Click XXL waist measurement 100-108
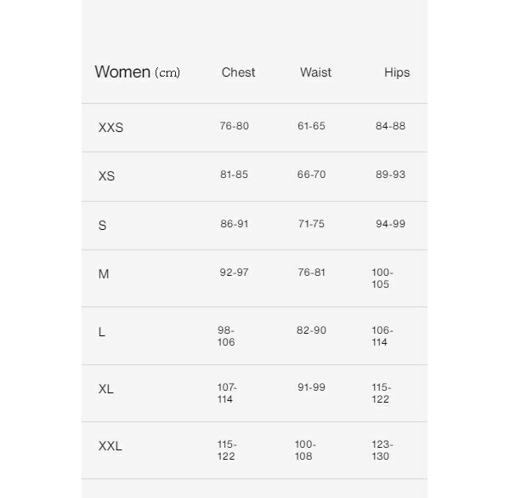Viewport: 510px width, 498px height. coord(305,450)
